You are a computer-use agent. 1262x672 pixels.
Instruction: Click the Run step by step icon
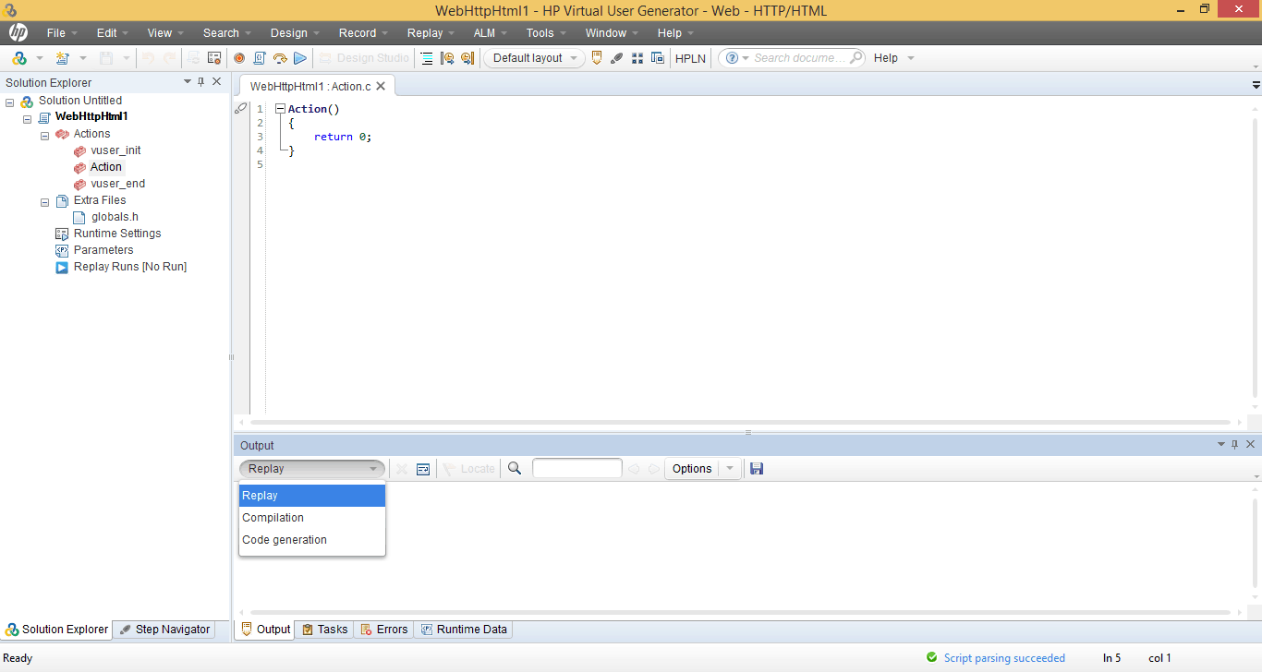click(x=280, y=58)
